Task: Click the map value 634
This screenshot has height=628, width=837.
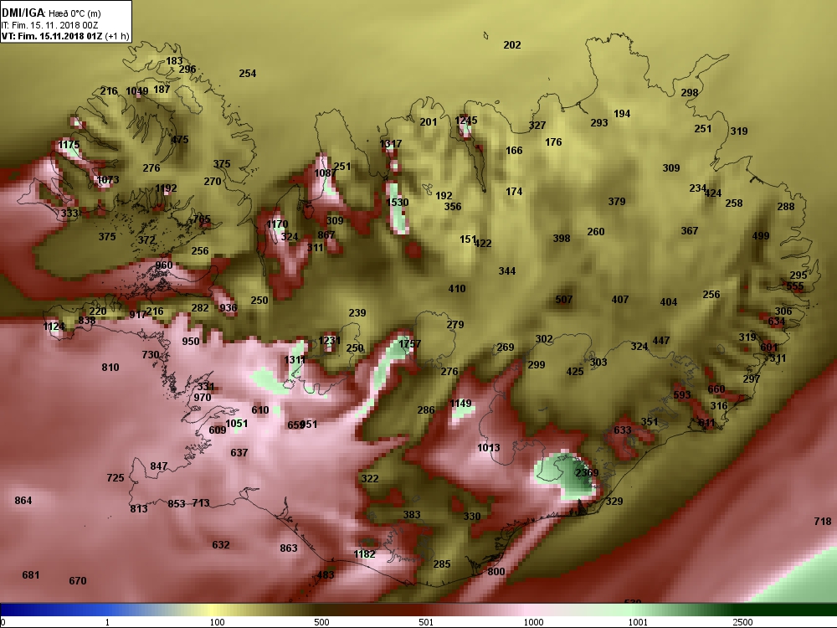Action: (776, 321)
